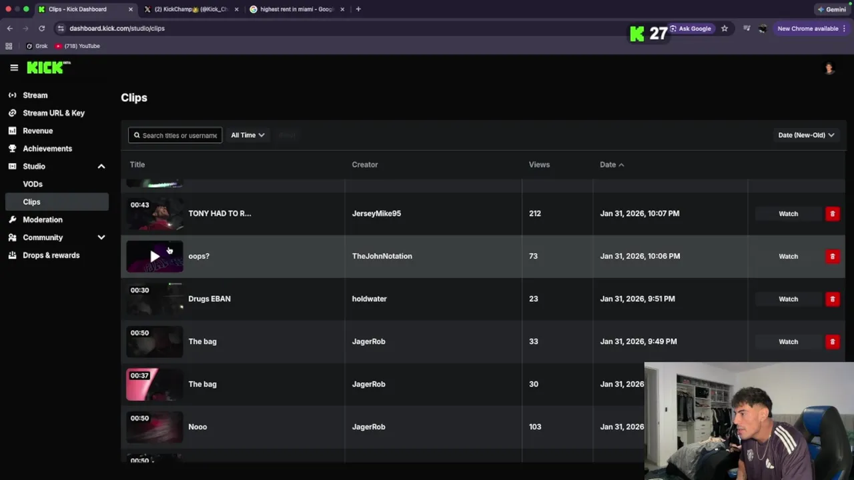Open Drops & rewards page

click(51, 255)
